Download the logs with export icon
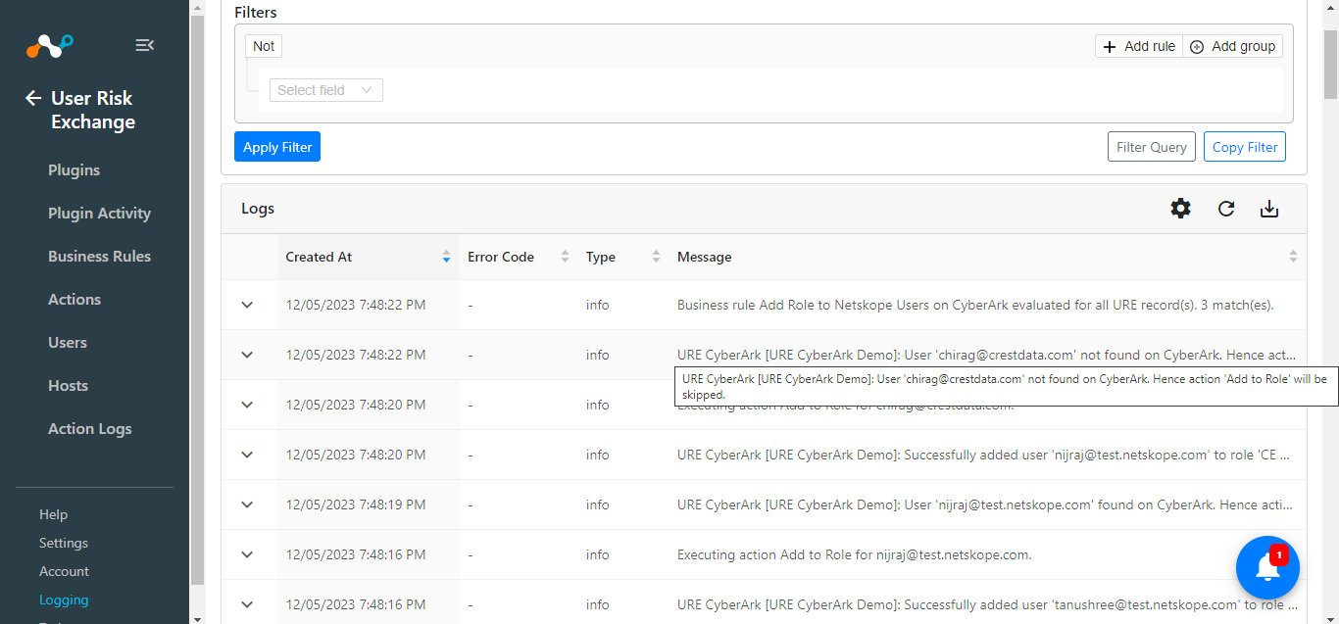Viewport: 1339px width, 624px height. pyautogui.click(x=1269, y=209)
